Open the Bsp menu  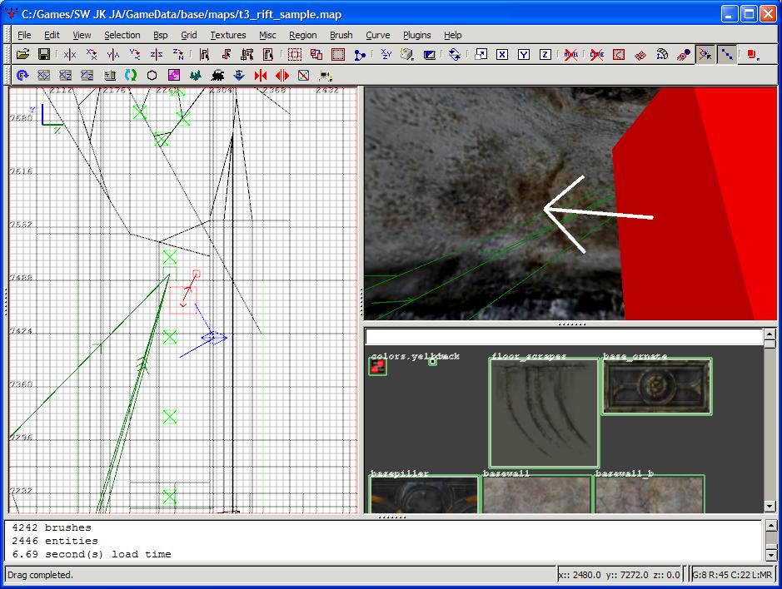[161, 35]
